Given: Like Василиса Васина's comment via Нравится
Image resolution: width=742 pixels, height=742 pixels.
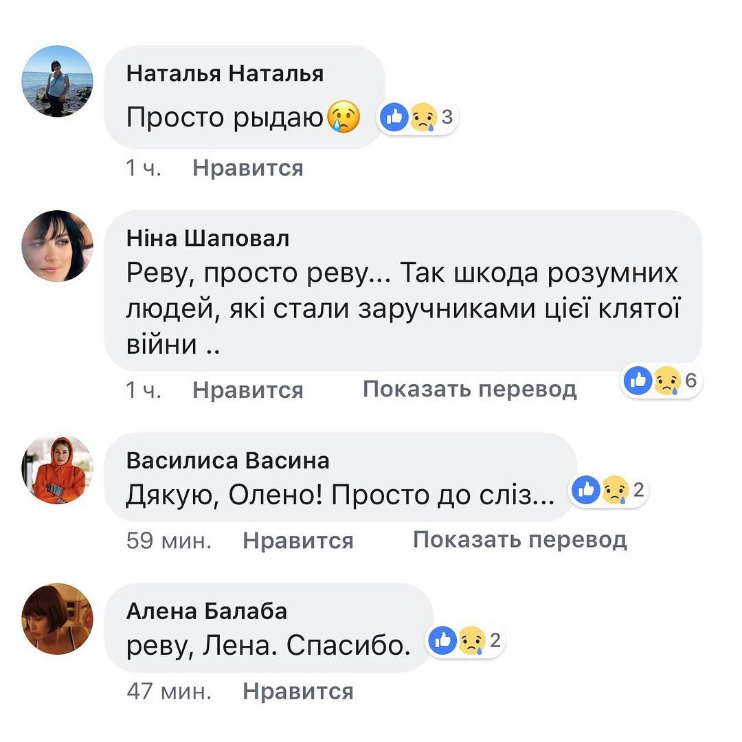Looking at the screenshot, I should point(297,541).
